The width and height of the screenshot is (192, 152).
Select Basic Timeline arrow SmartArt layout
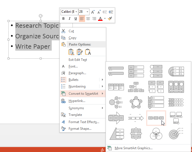pyautogui.click(x=136, y=118)
